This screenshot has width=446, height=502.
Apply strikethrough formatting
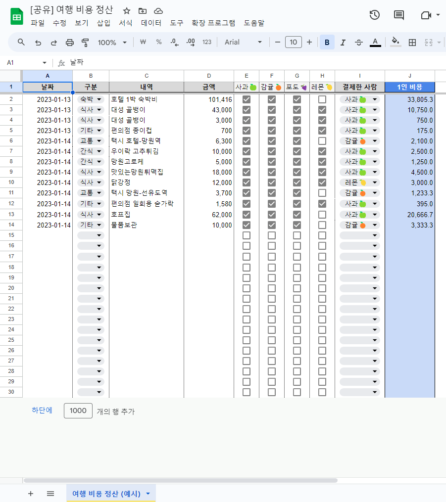359,43
